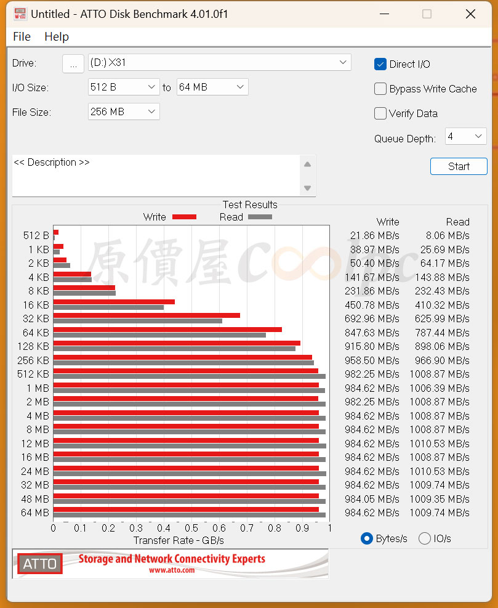Select the Bytes/s radio button
498x608 pixels.
click(367, 538)
